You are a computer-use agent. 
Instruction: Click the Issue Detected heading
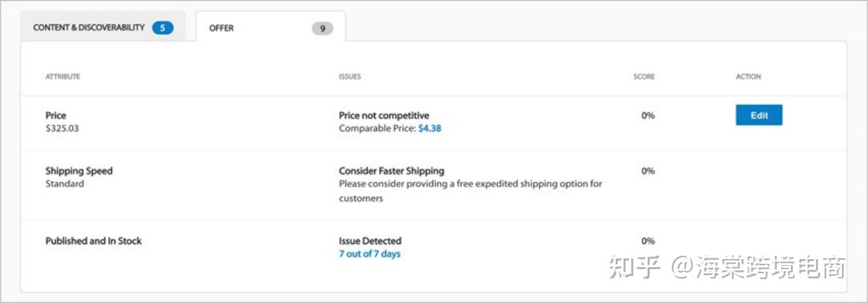click(x=370, y=241)
